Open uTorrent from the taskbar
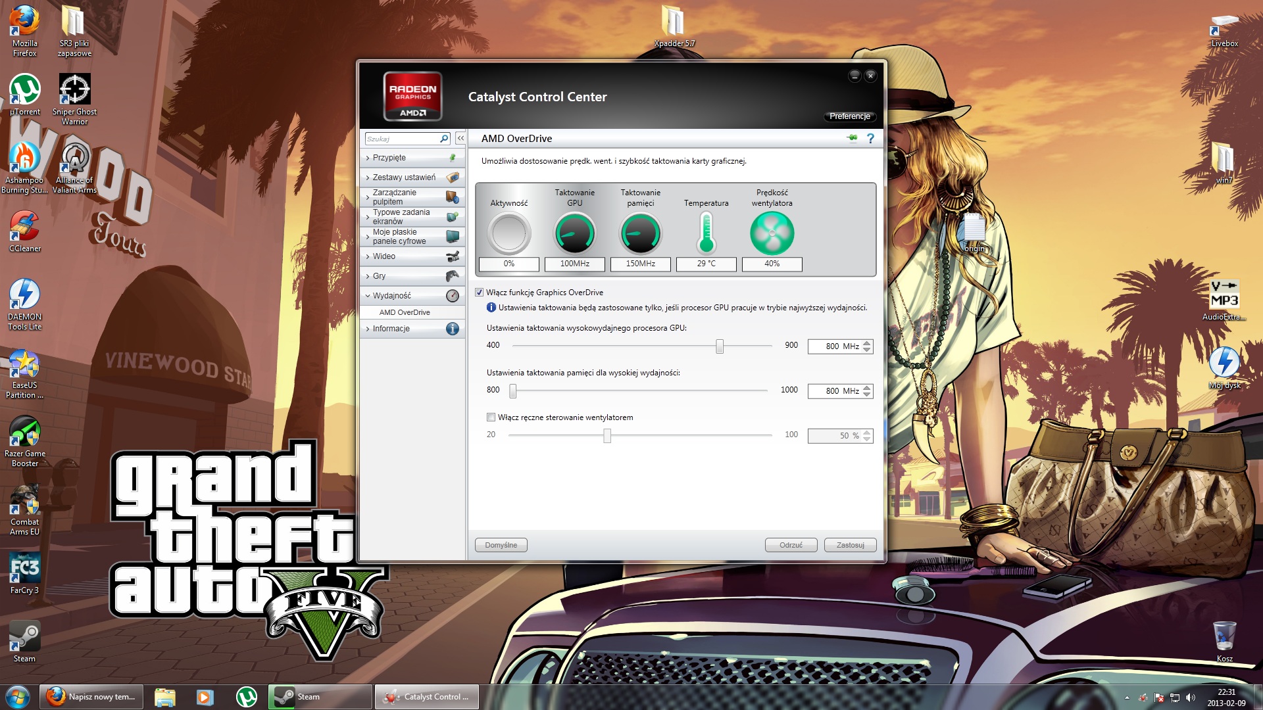1263x710 pixels. (247, 697)
